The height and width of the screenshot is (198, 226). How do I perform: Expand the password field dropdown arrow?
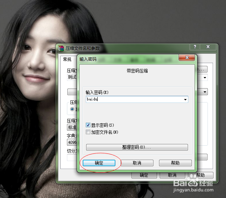185,99
